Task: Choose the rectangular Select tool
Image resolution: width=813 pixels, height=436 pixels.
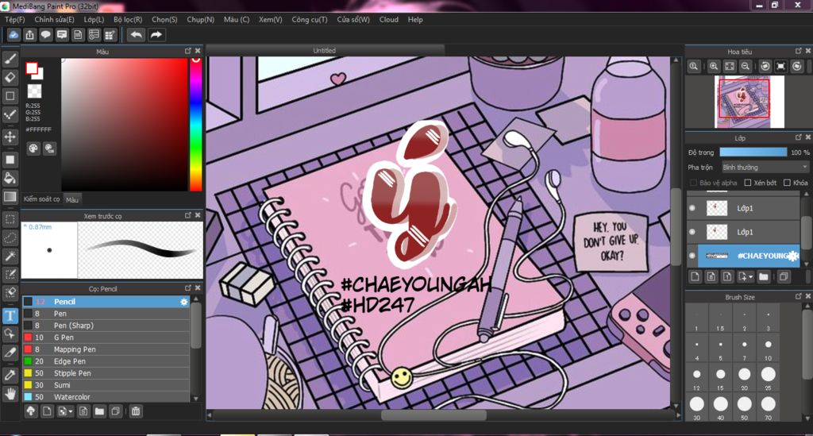Action: tap(10, 218)
